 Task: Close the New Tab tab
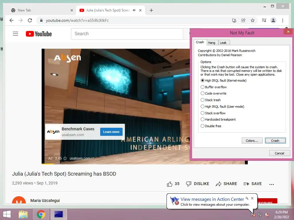71,10
